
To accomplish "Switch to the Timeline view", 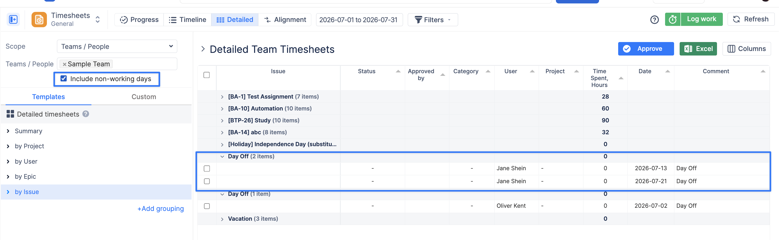I will (x=188, y=20).
